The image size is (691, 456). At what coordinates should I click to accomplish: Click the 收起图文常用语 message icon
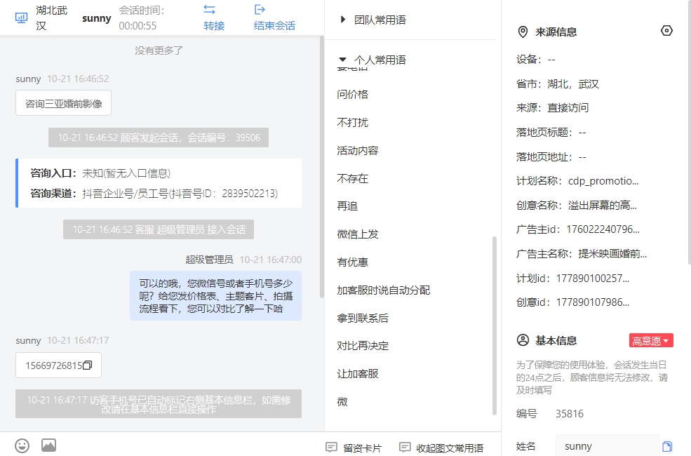tap(405, 448)
